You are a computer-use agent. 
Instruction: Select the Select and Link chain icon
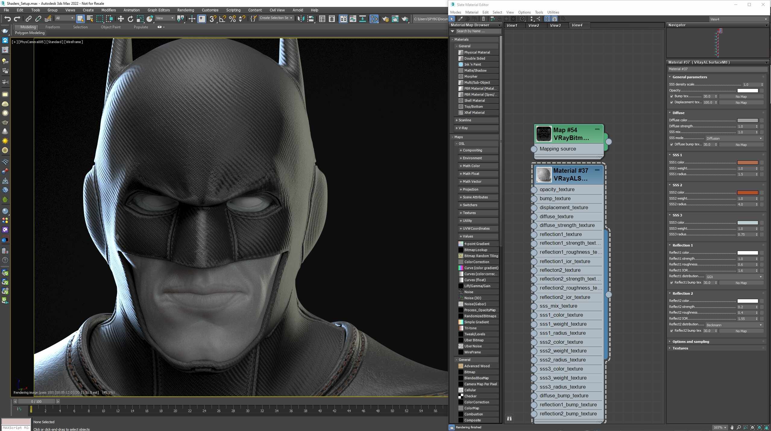click(28, 19)
